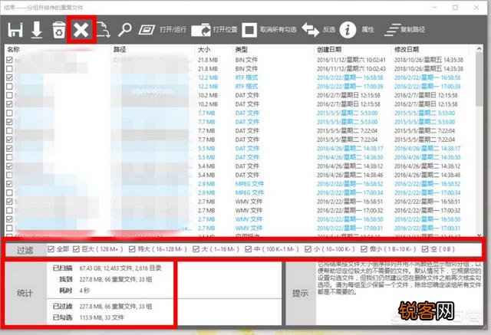Image resolution: width=491 pixels, height=335 pixels.
Task: Uncheck the MPEG row created 16:58:52
Action: pos(9,184)
